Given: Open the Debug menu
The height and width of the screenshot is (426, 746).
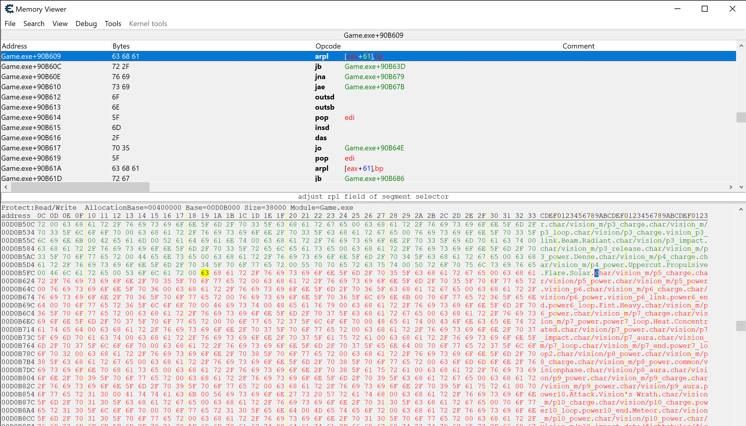Looking at the screenshot, I should pos(86,24).
